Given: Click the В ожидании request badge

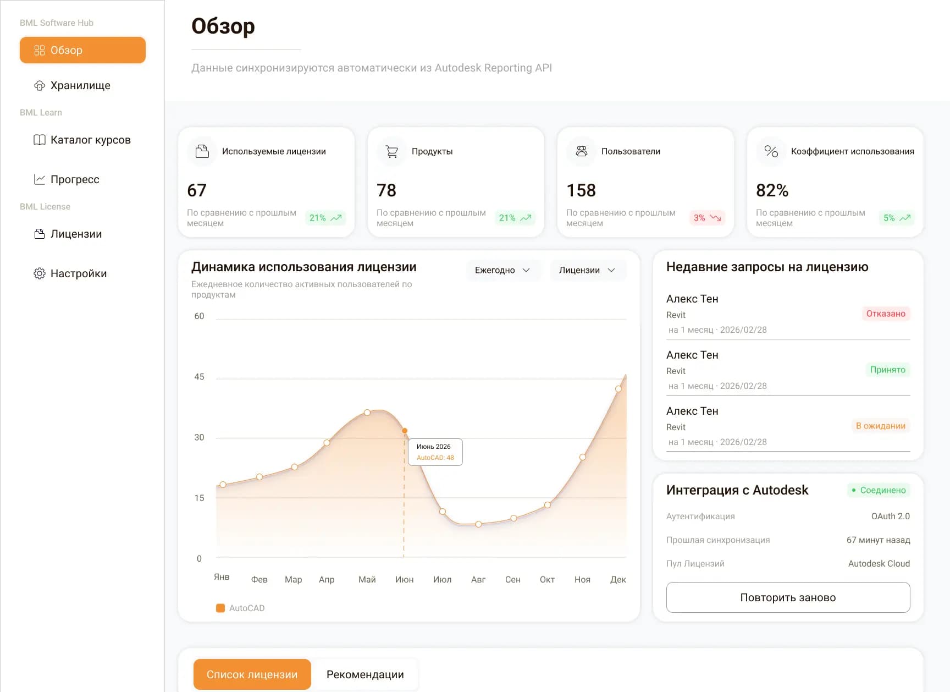Looking at the screenshot, I should coord(880,426).
